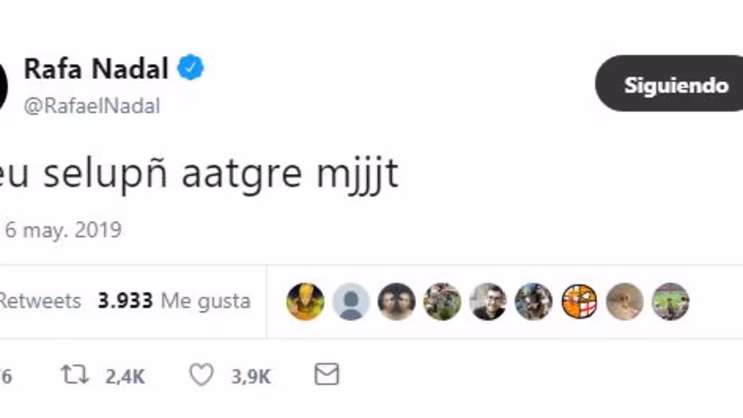Open the orange ball with flag avatar
This screenshot has height=418, width=743.
coord(579,302)
